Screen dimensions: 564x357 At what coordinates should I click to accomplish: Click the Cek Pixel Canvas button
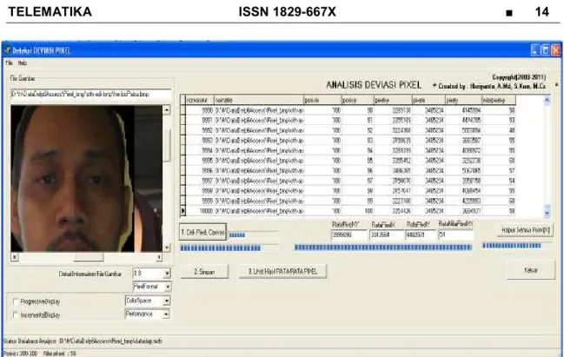tap(202, 233)
